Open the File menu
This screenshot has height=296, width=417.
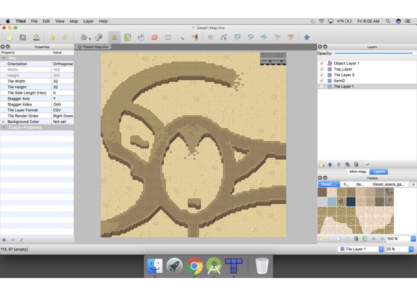tap(34, 21)
